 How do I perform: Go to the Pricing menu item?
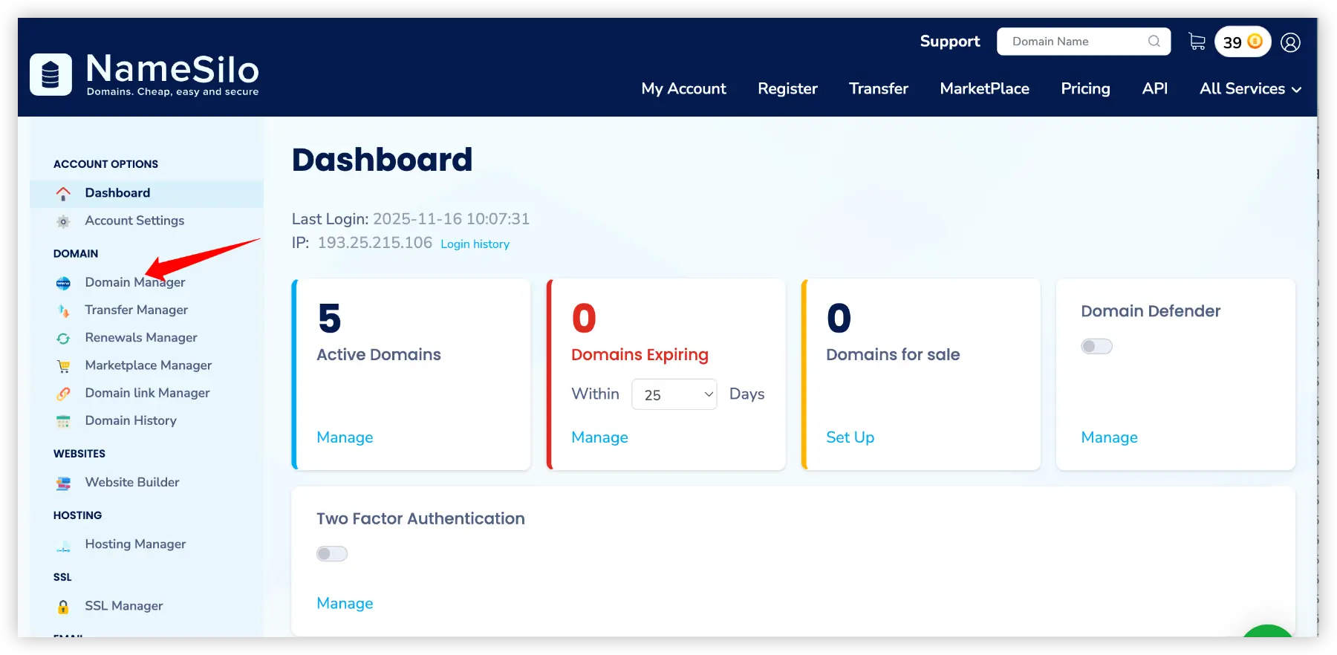click(1085, 89)
